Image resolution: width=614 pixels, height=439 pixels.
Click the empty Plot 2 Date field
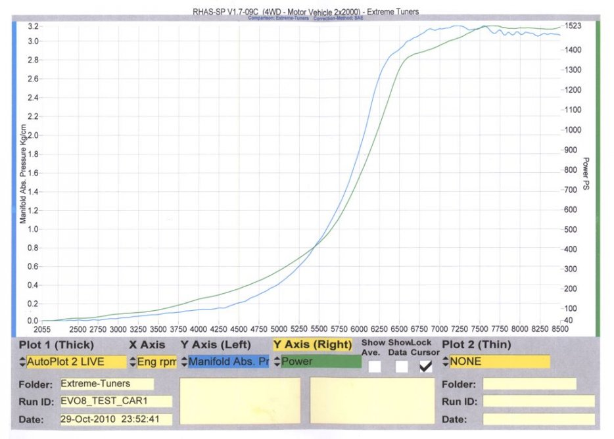pyautogui.click(x=538, y=419)
